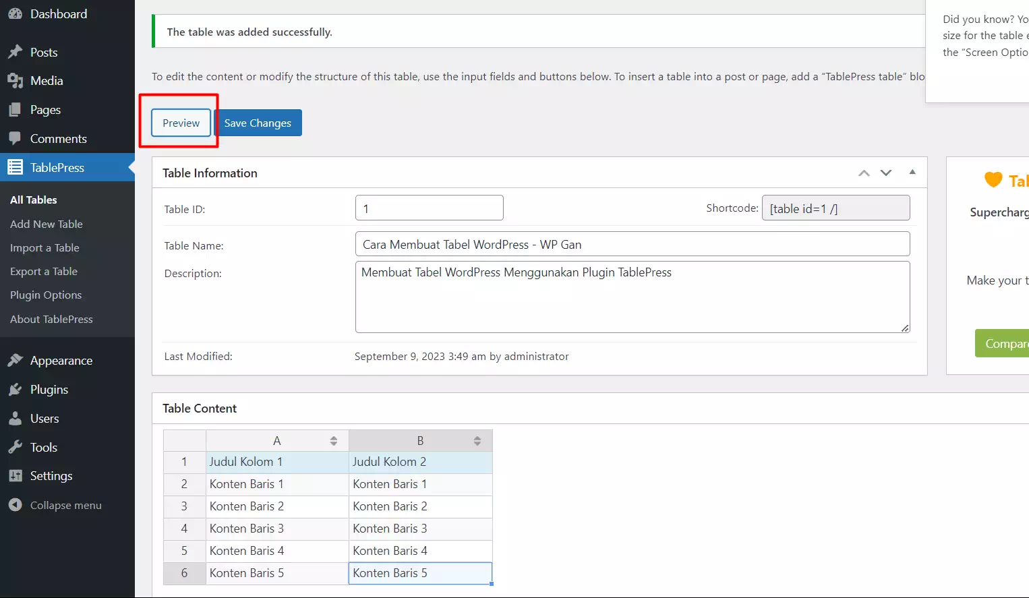Select column A header
The height and width of the screenshot is (598, 1029).
(276, 441)
